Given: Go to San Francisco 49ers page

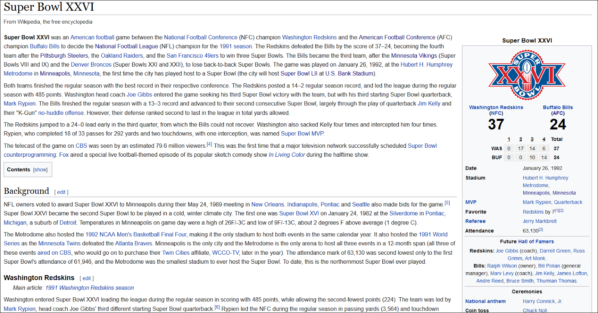Looking at the screenshot, I should (192, 56).
